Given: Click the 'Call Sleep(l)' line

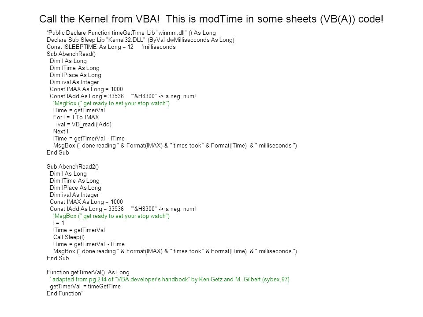Looking at the screenshot, I should coord(69,237).
